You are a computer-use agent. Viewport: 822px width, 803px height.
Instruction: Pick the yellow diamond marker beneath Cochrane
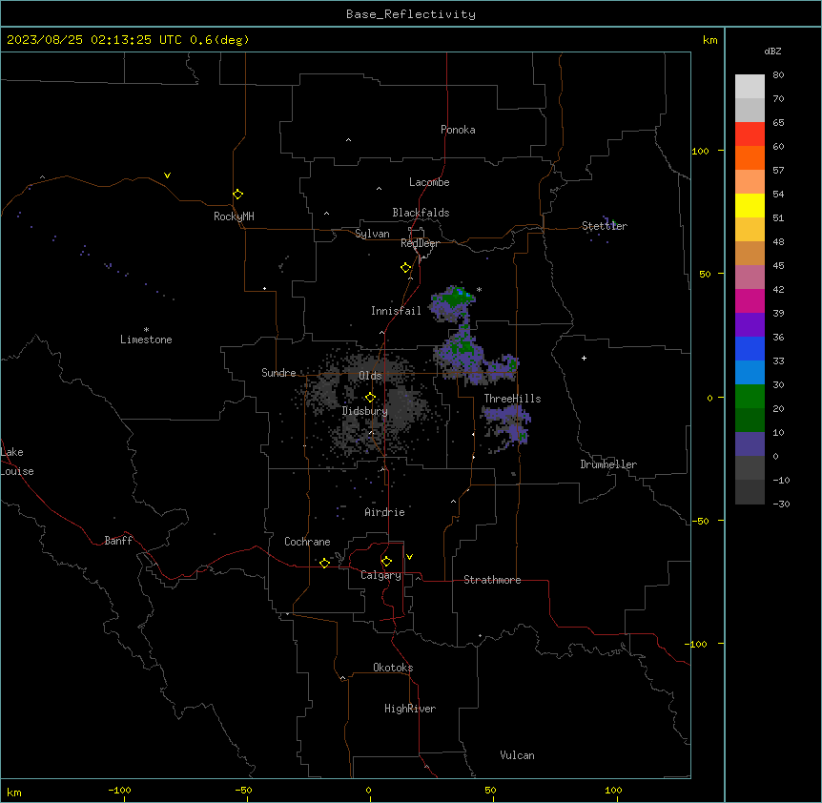click(x=324, y=563)
